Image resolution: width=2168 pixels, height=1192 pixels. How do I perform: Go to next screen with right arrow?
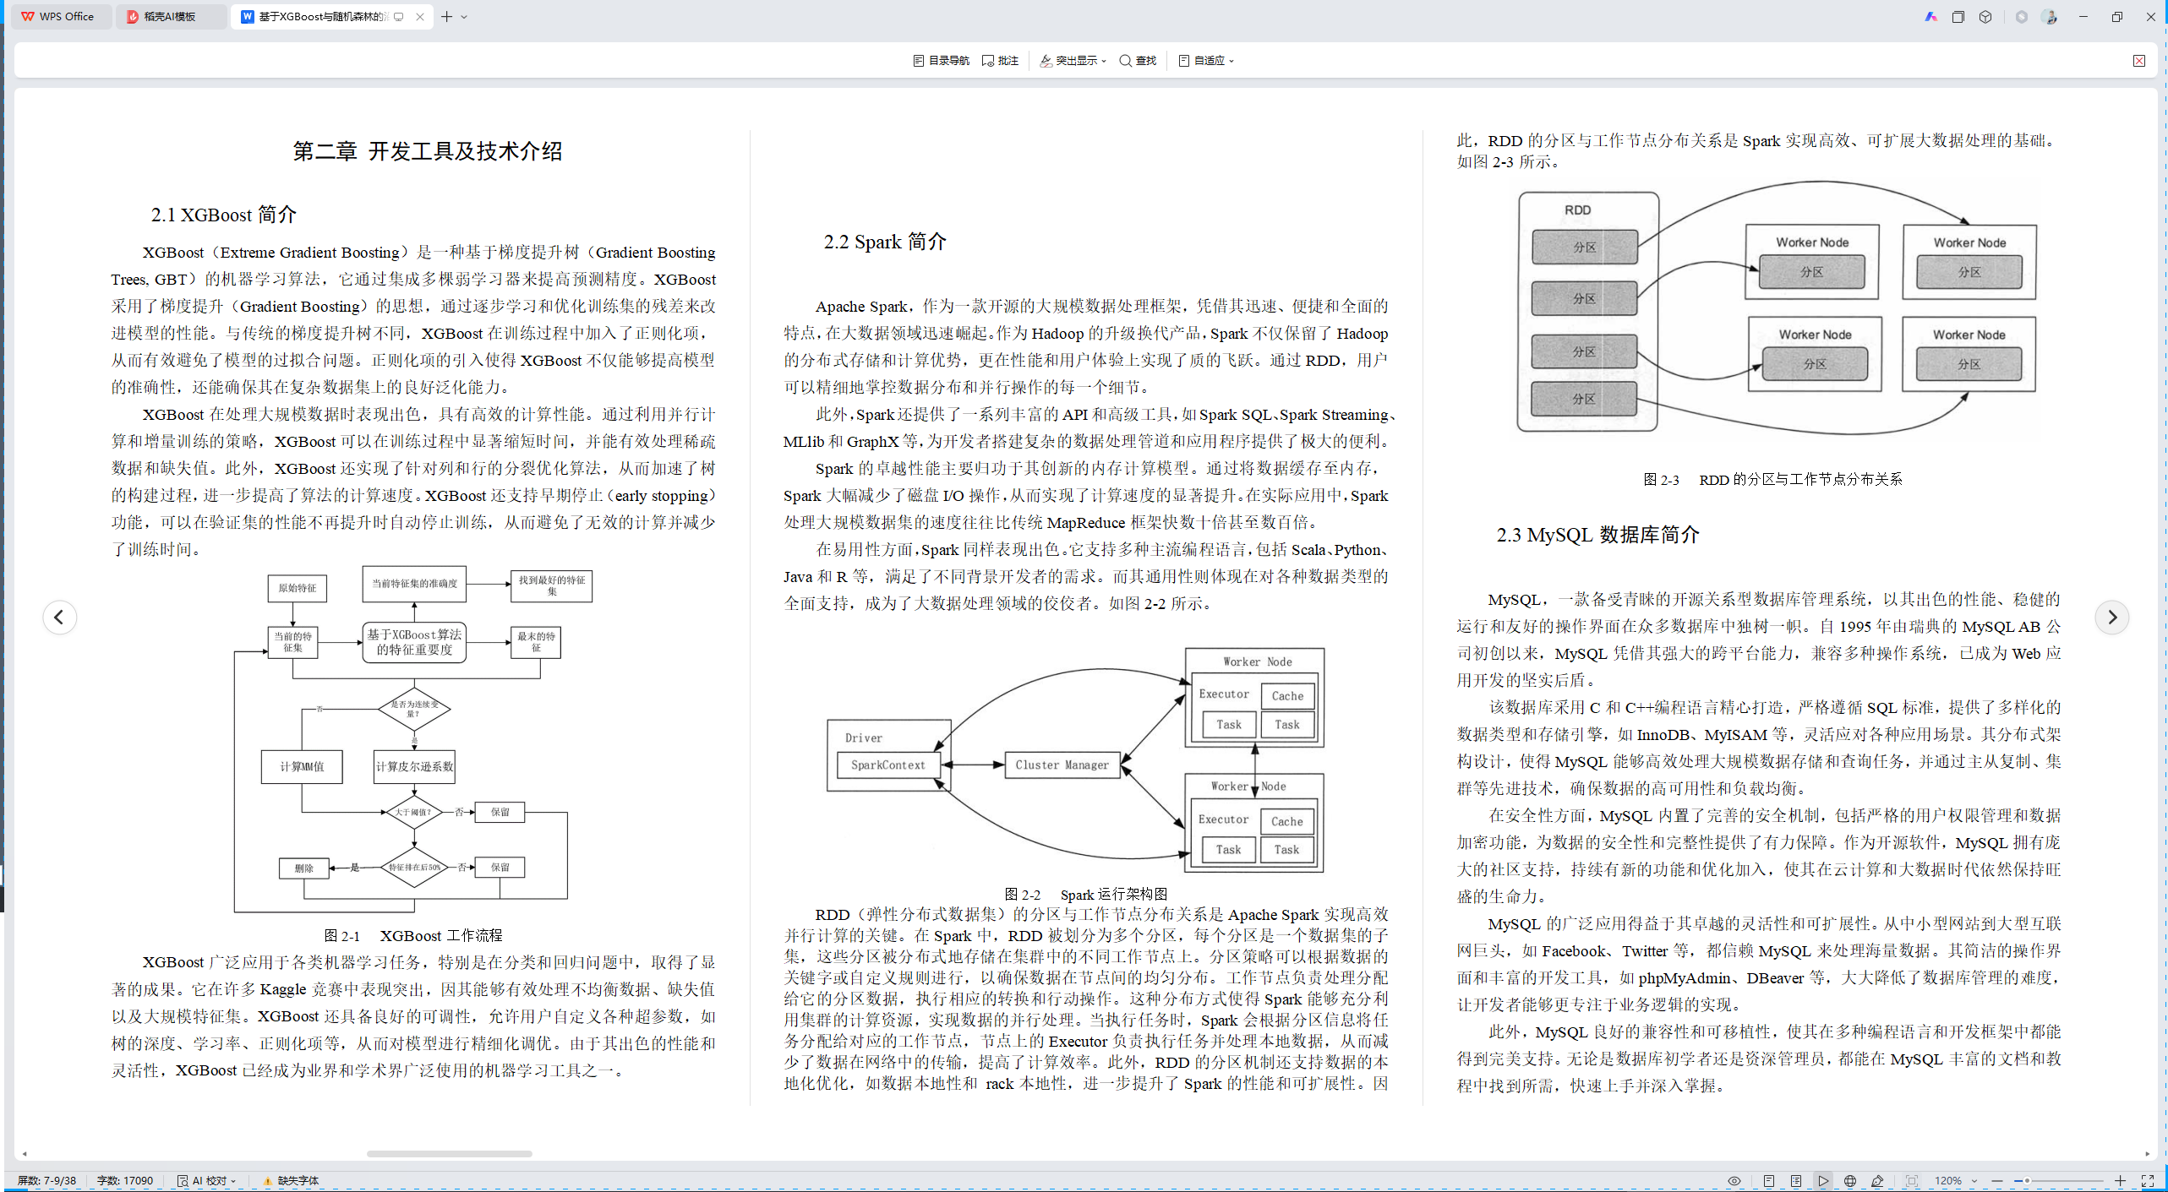[x=2111, y=618]
